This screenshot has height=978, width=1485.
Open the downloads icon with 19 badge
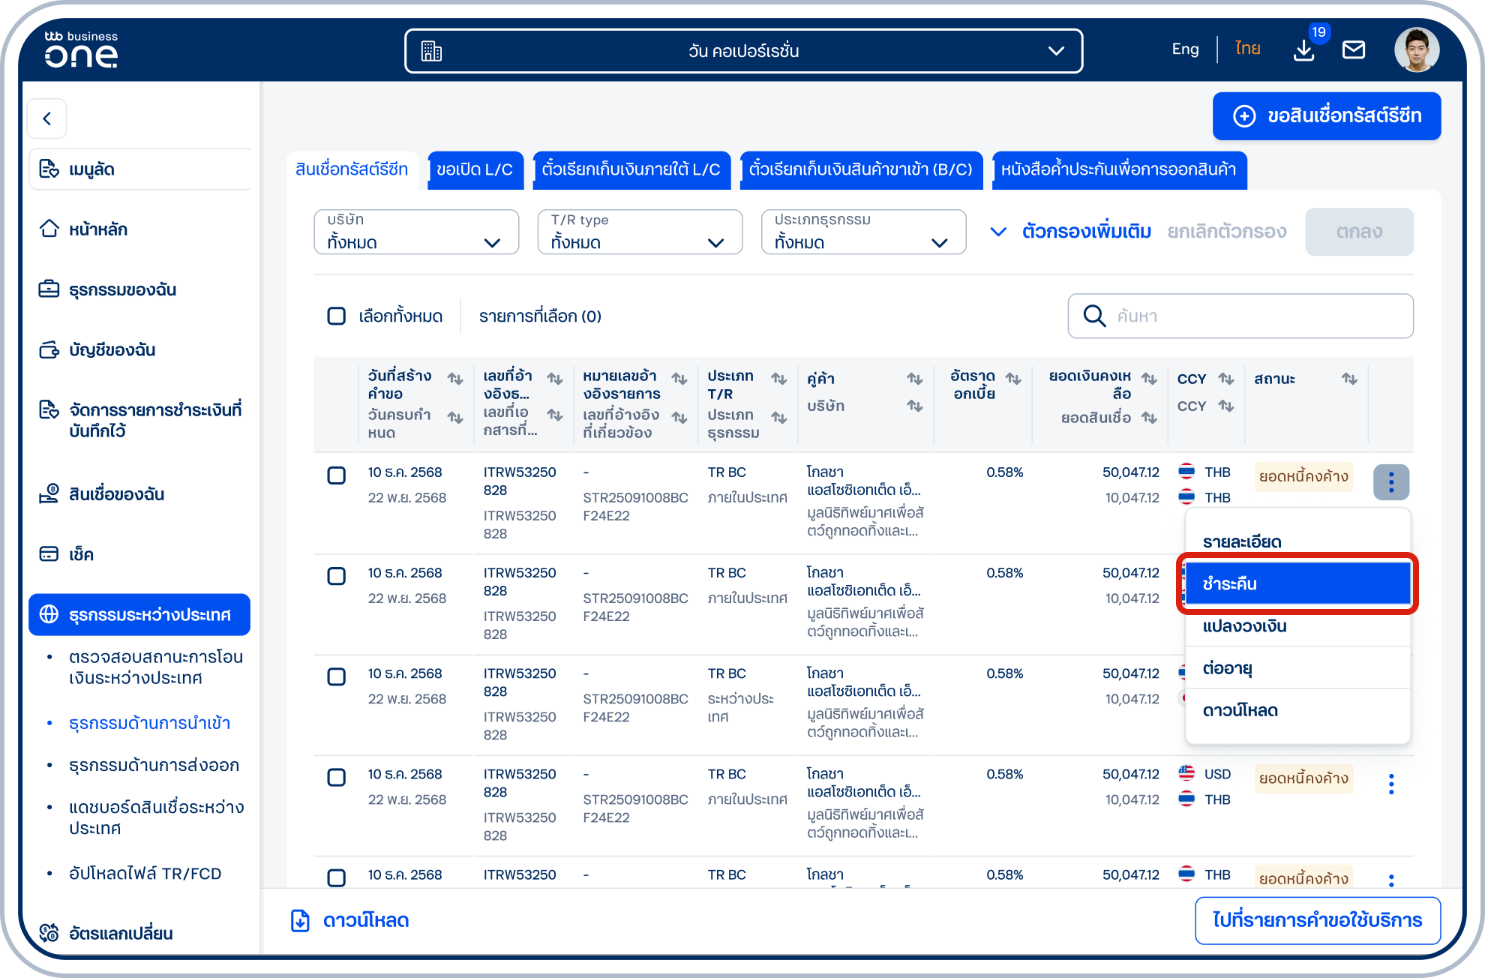(1304, 50)
